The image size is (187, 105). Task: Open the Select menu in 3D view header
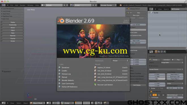tap(19, 103)
